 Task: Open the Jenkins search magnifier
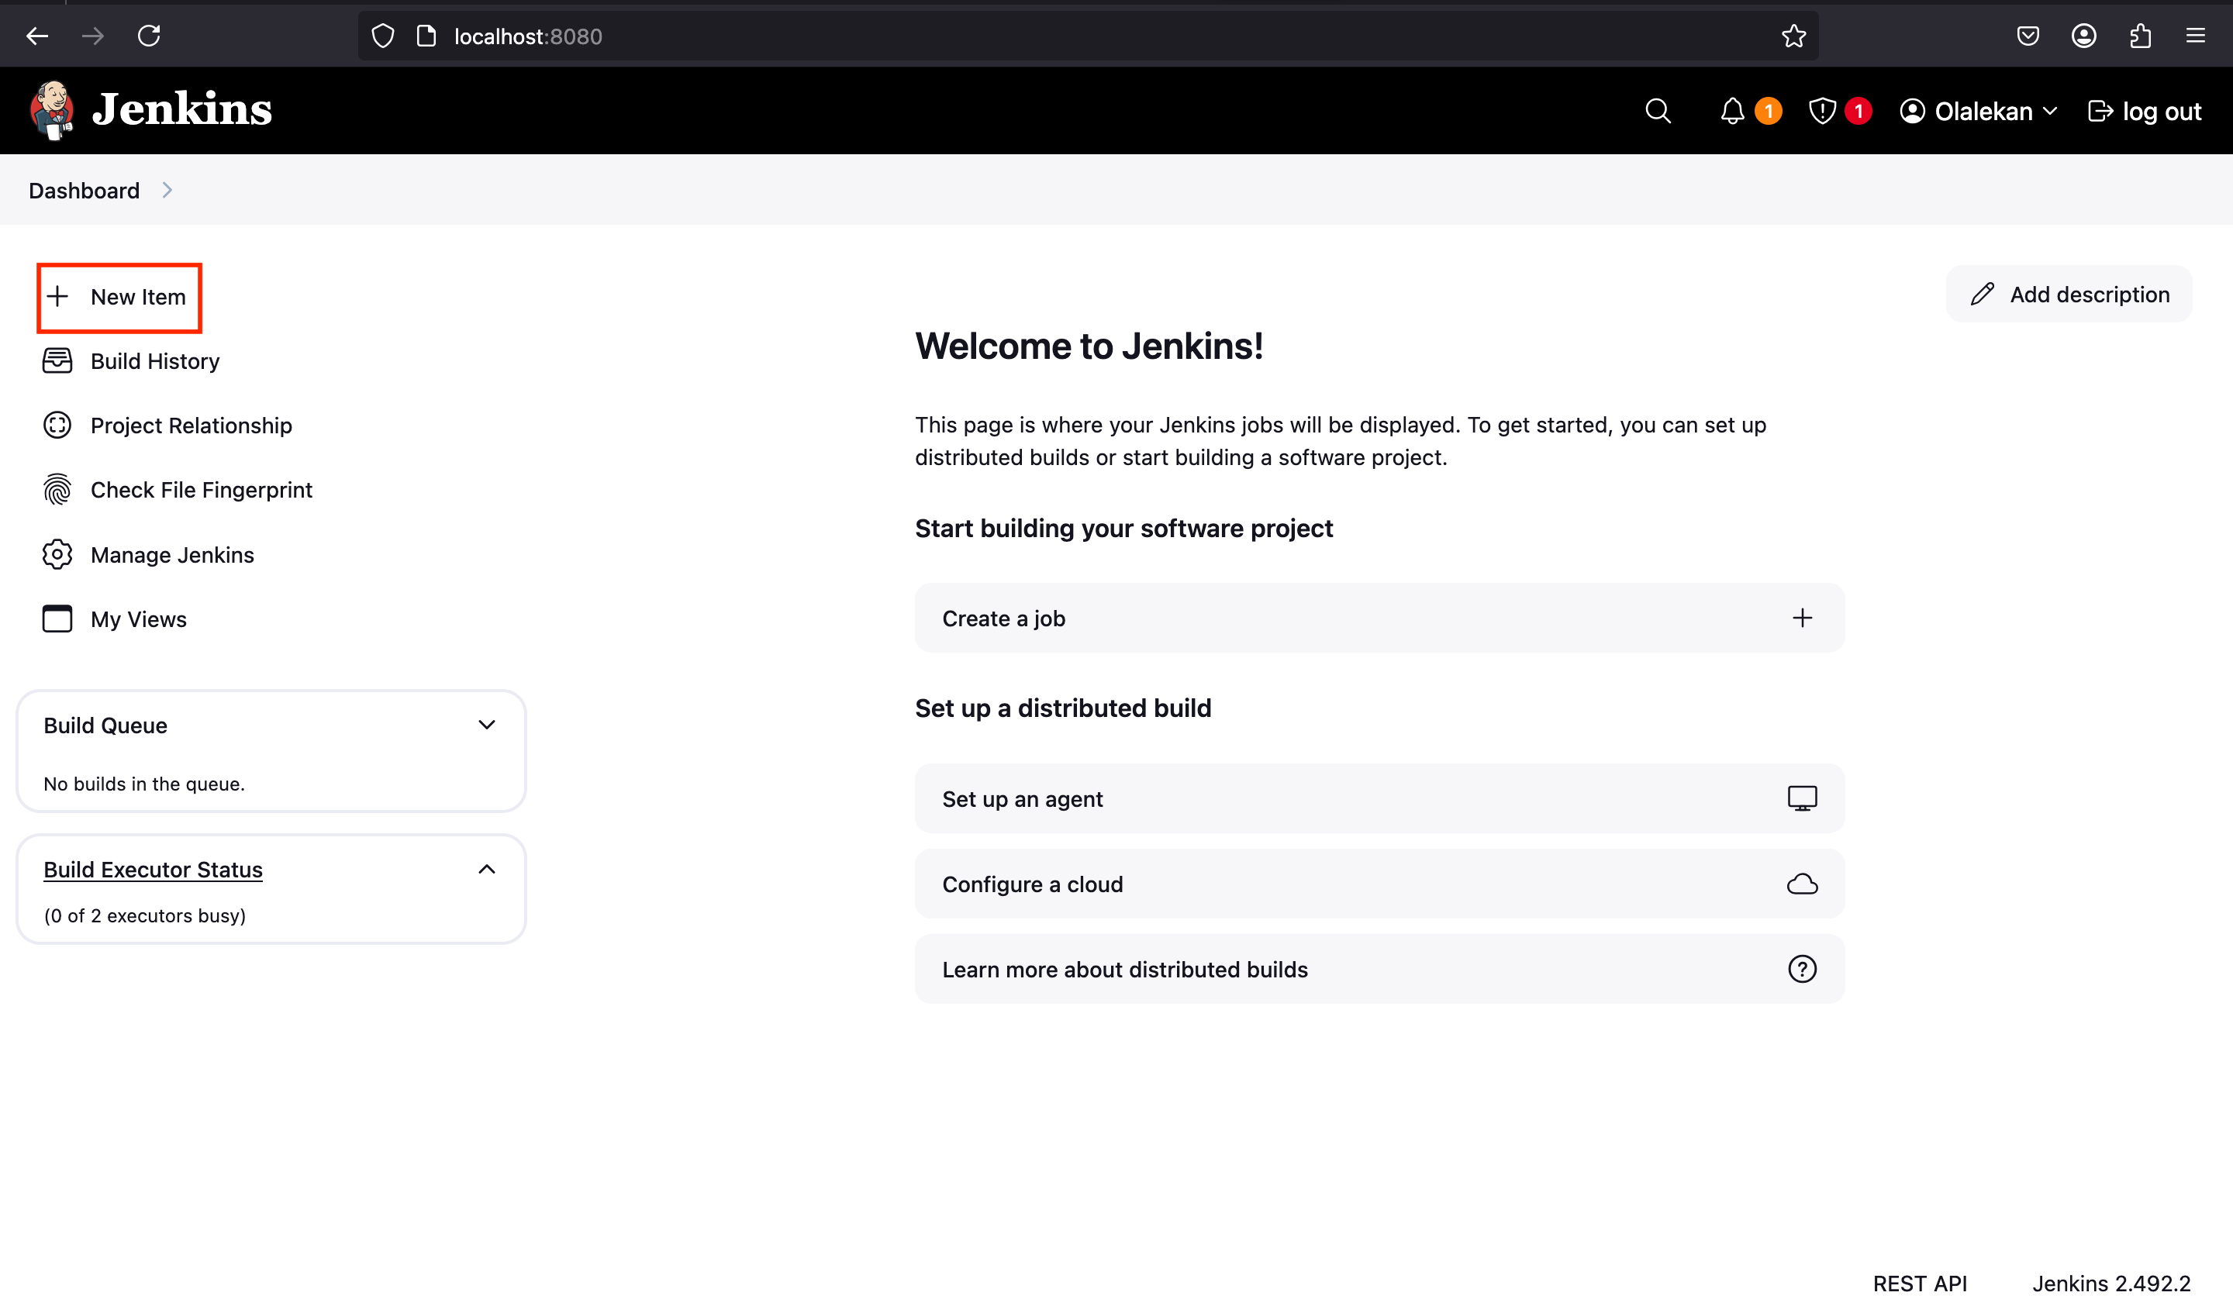[1658, 111]
